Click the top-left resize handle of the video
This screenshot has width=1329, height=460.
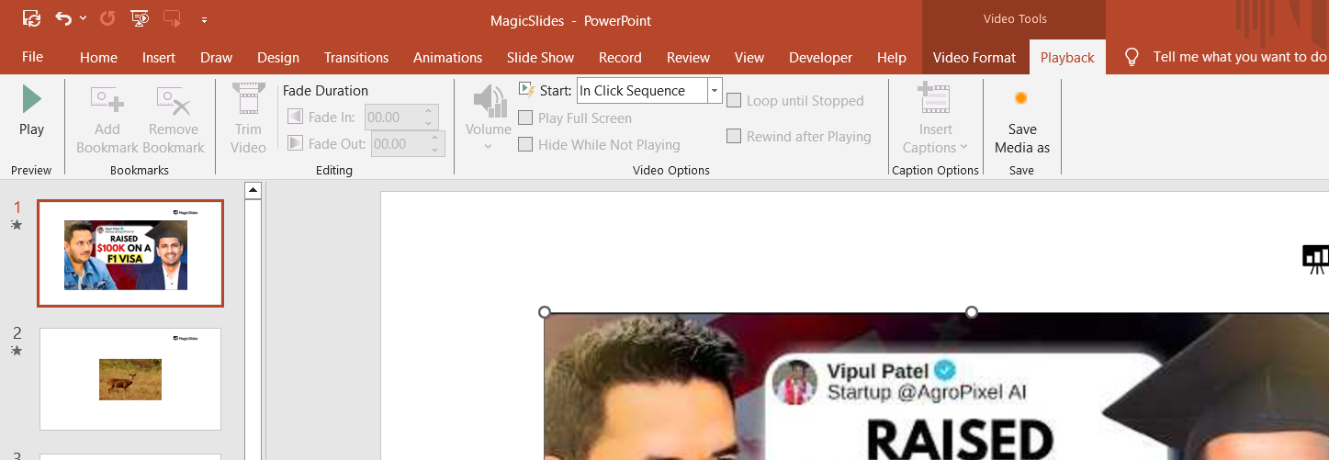pos(545,312)
